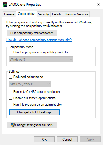Expand the 8-bit (256) colour dropdown
The width and height of the screenshot is (103, 145).
point(30,84)
